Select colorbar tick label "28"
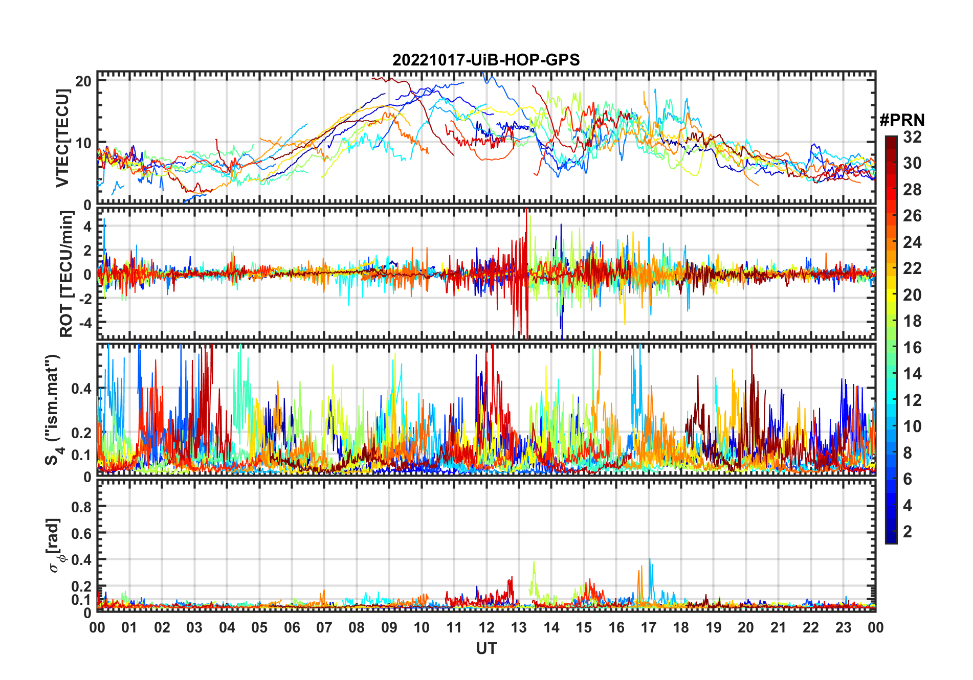The height and width of the screenshot is (680, 973). (912, 190)
